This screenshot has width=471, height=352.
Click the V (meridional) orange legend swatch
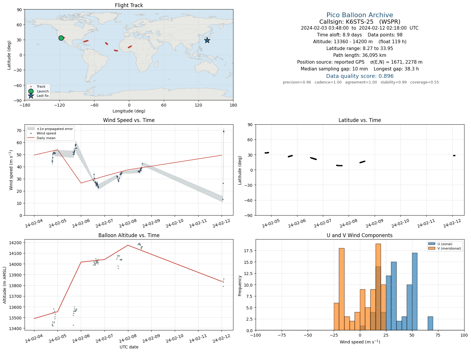pos(432,248)
